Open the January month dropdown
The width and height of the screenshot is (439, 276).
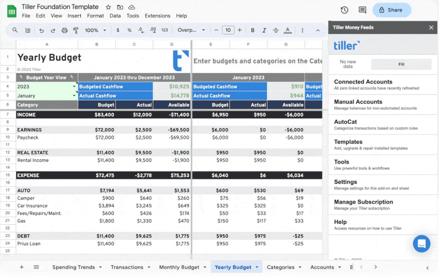[x=74, y=96]
